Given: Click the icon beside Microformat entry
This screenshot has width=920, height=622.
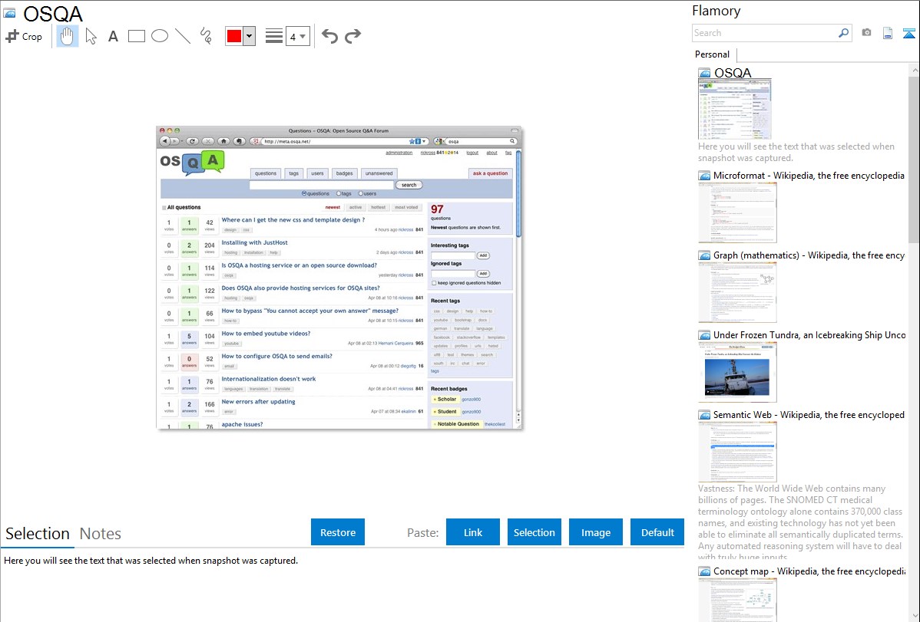Looking at the screenshot, I should point(704,176).
